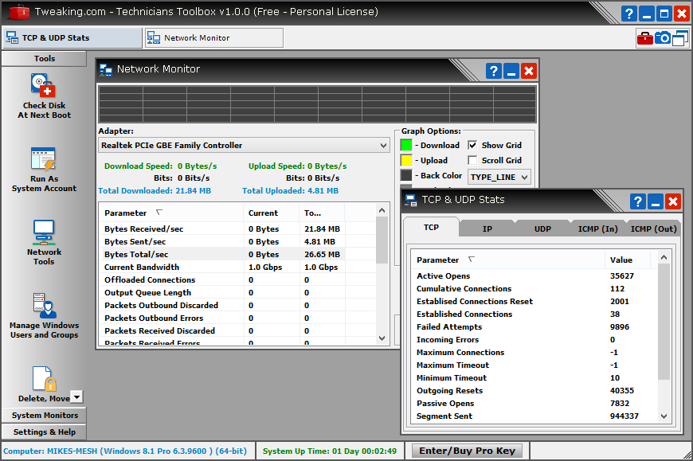Click the red toolbox logo in the title bar
The width and height of the screenshot is (693, 461).
coord(18,12)
